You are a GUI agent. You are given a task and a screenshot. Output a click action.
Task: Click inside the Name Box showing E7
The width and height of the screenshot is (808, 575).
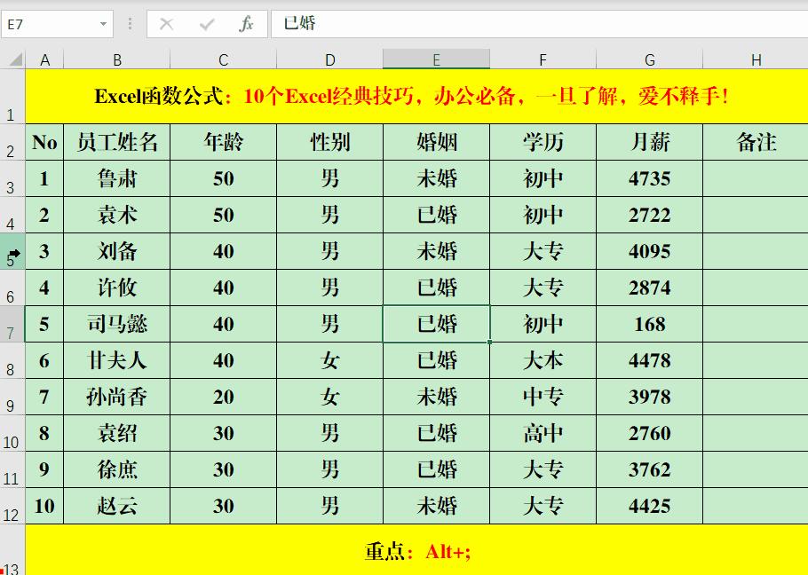pyautogui.click(x=49, y=24)
